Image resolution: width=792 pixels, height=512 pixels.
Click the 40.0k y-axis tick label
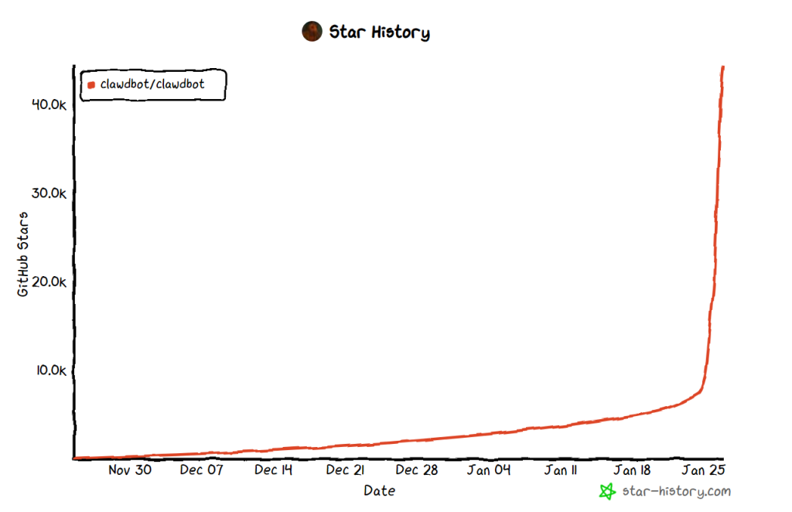[x=48, y=104]
